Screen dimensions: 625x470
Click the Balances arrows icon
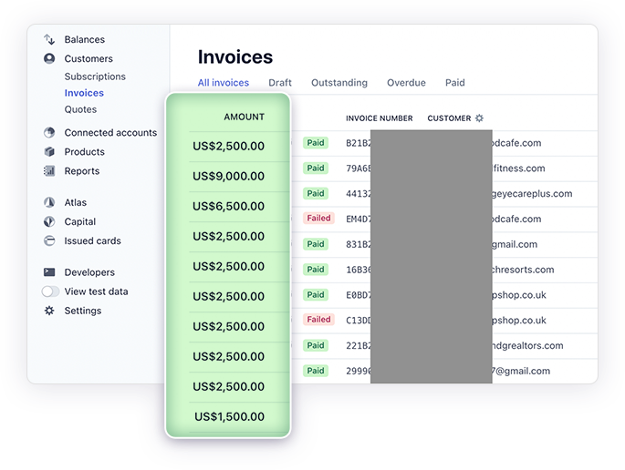coord(49,39)
